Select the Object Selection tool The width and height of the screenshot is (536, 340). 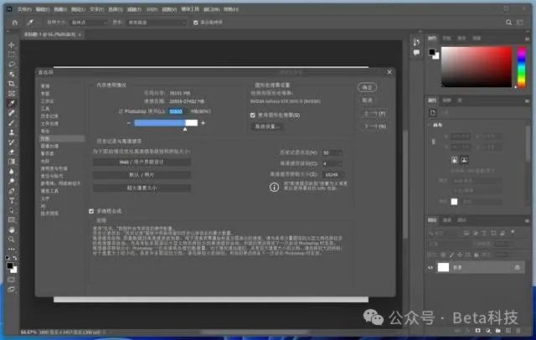11,75
